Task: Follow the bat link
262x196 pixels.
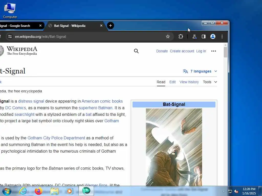Action: (88, 115)
